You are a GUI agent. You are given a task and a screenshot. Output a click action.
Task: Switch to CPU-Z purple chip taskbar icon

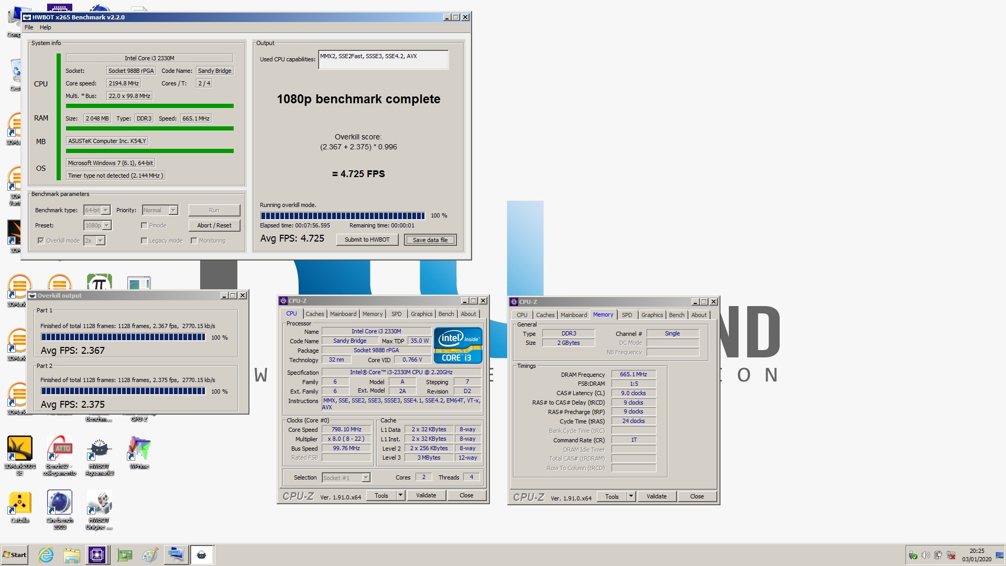pyautogui.click(x=97, y=555)
